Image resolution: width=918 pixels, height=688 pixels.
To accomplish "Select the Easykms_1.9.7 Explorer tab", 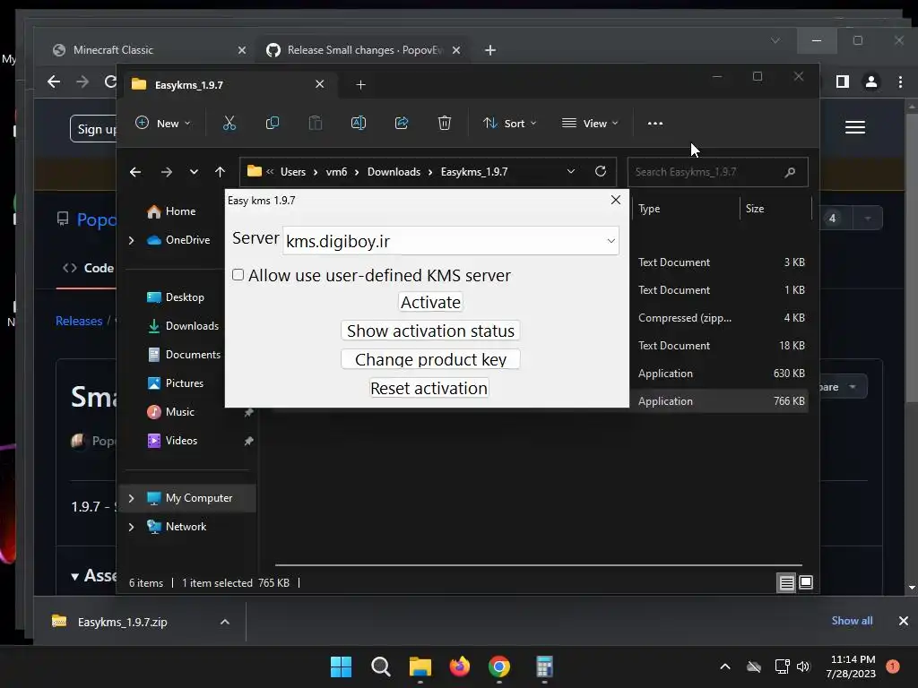I will [x=229, y=85].
